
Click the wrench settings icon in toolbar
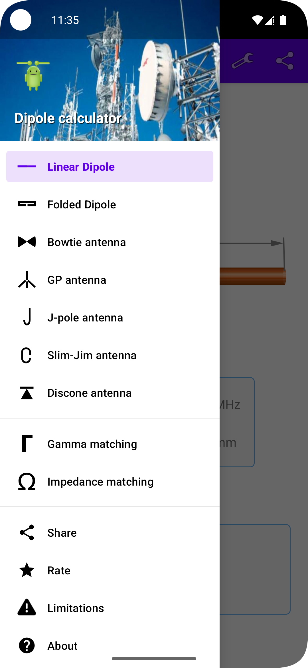(x=242, y=61)
